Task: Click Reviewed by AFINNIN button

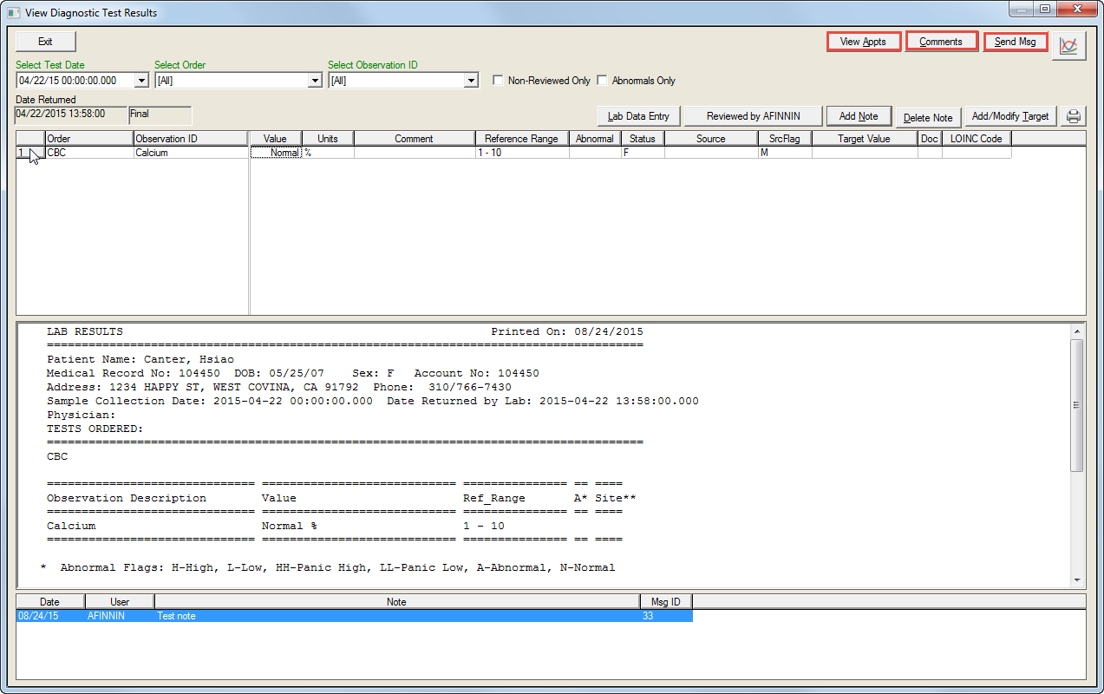Action: pyautogui.click(x=753, y=116)
